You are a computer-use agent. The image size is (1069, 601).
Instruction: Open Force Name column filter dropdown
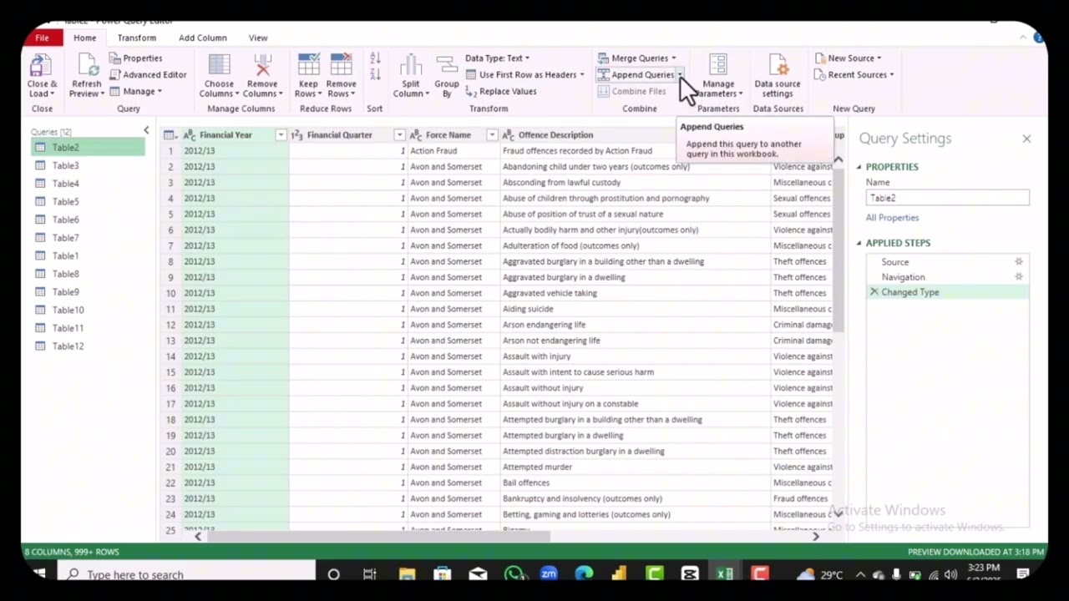(492, 134)
